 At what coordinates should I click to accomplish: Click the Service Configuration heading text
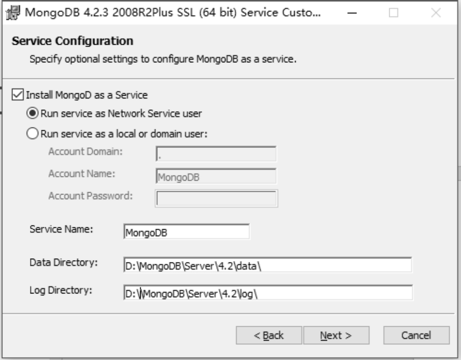pos(72,41)
